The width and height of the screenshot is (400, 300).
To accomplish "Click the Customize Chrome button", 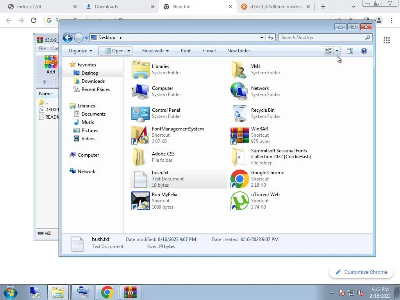I will pos(361,272).
